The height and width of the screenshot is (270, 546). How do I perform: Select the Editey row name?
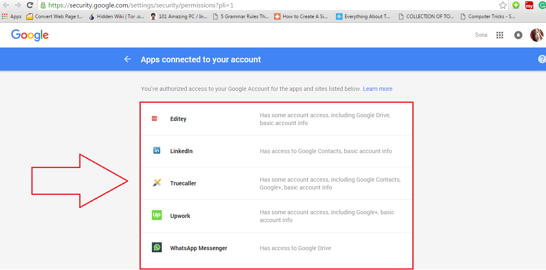tap(178, 119)
